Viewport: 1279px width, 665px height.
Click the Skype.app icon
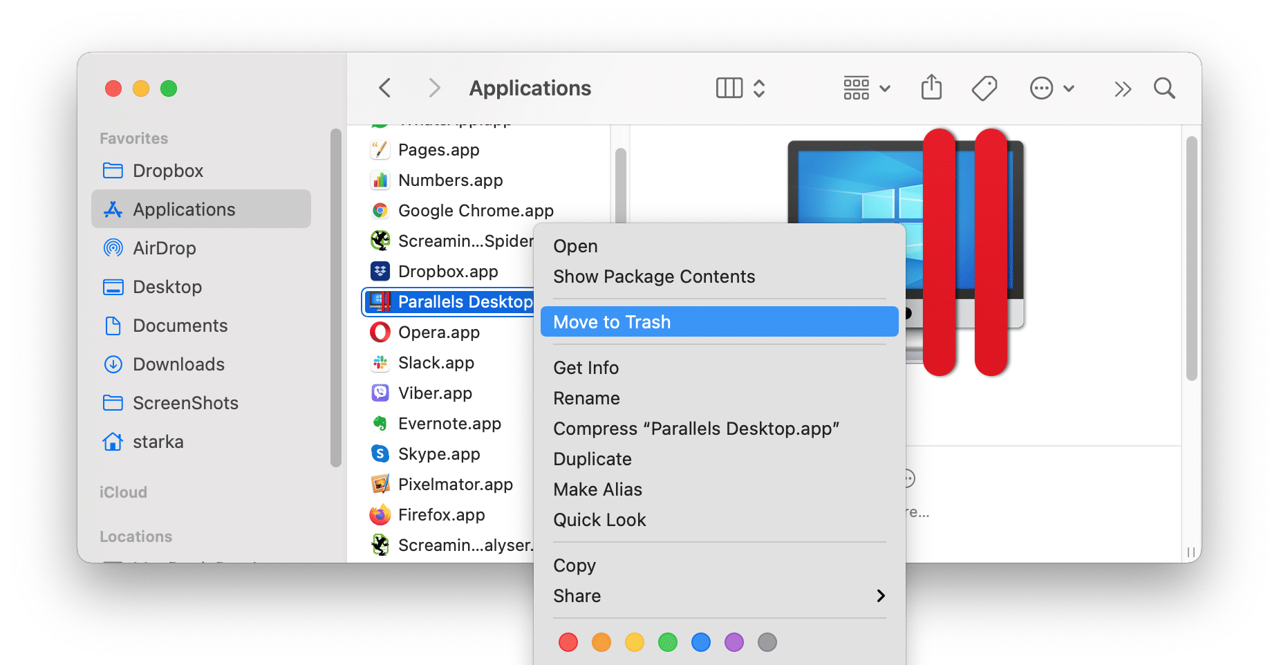click(380, 453)
